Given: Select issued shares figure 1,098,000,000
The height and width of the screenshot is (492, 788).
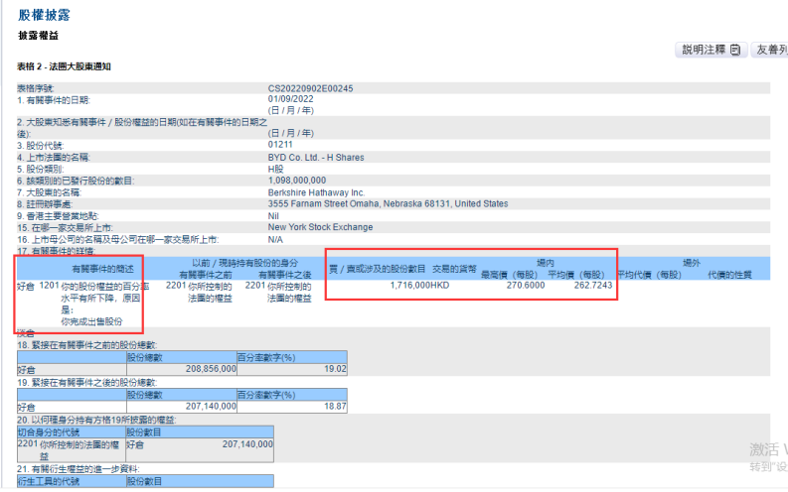Looking at the screenshot, I should pyautogui.click(x=296, y=181).
